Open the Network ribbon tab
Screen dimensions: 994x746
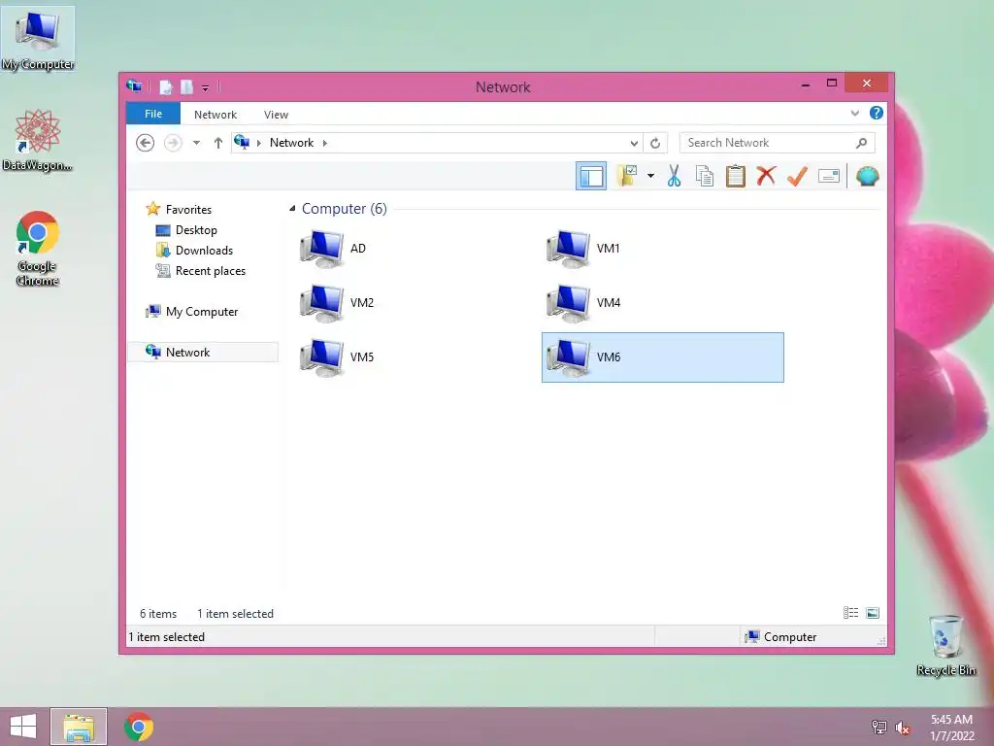215,115
